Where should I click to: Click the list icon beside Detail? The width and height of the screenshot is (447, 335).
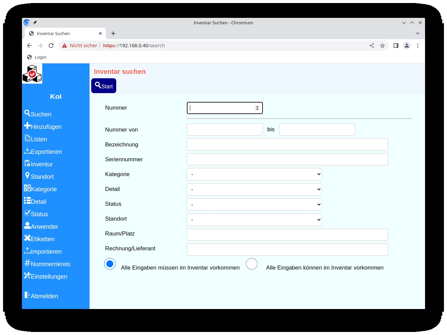(x=27, y=200)
